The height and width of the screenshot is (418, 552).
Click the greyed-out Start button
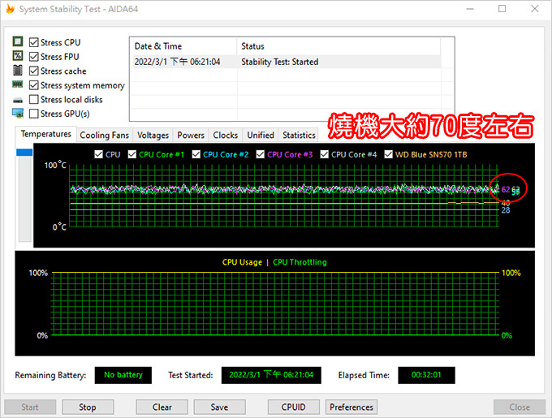[x=30, y=407]
